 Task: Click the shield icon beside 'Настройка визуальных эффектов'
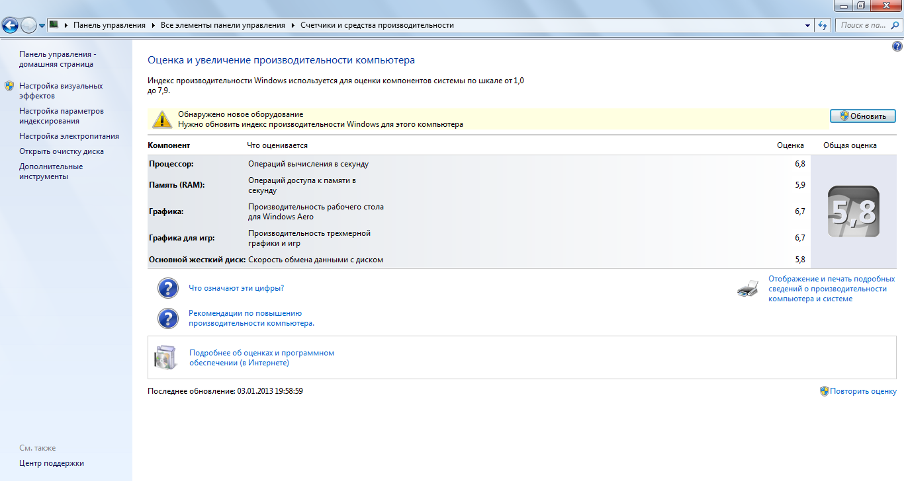[x=9, y=86]
